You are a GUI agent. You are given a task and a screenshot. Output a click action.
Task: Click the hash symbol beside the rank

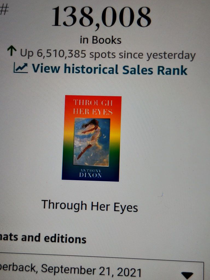pos(4,10)
